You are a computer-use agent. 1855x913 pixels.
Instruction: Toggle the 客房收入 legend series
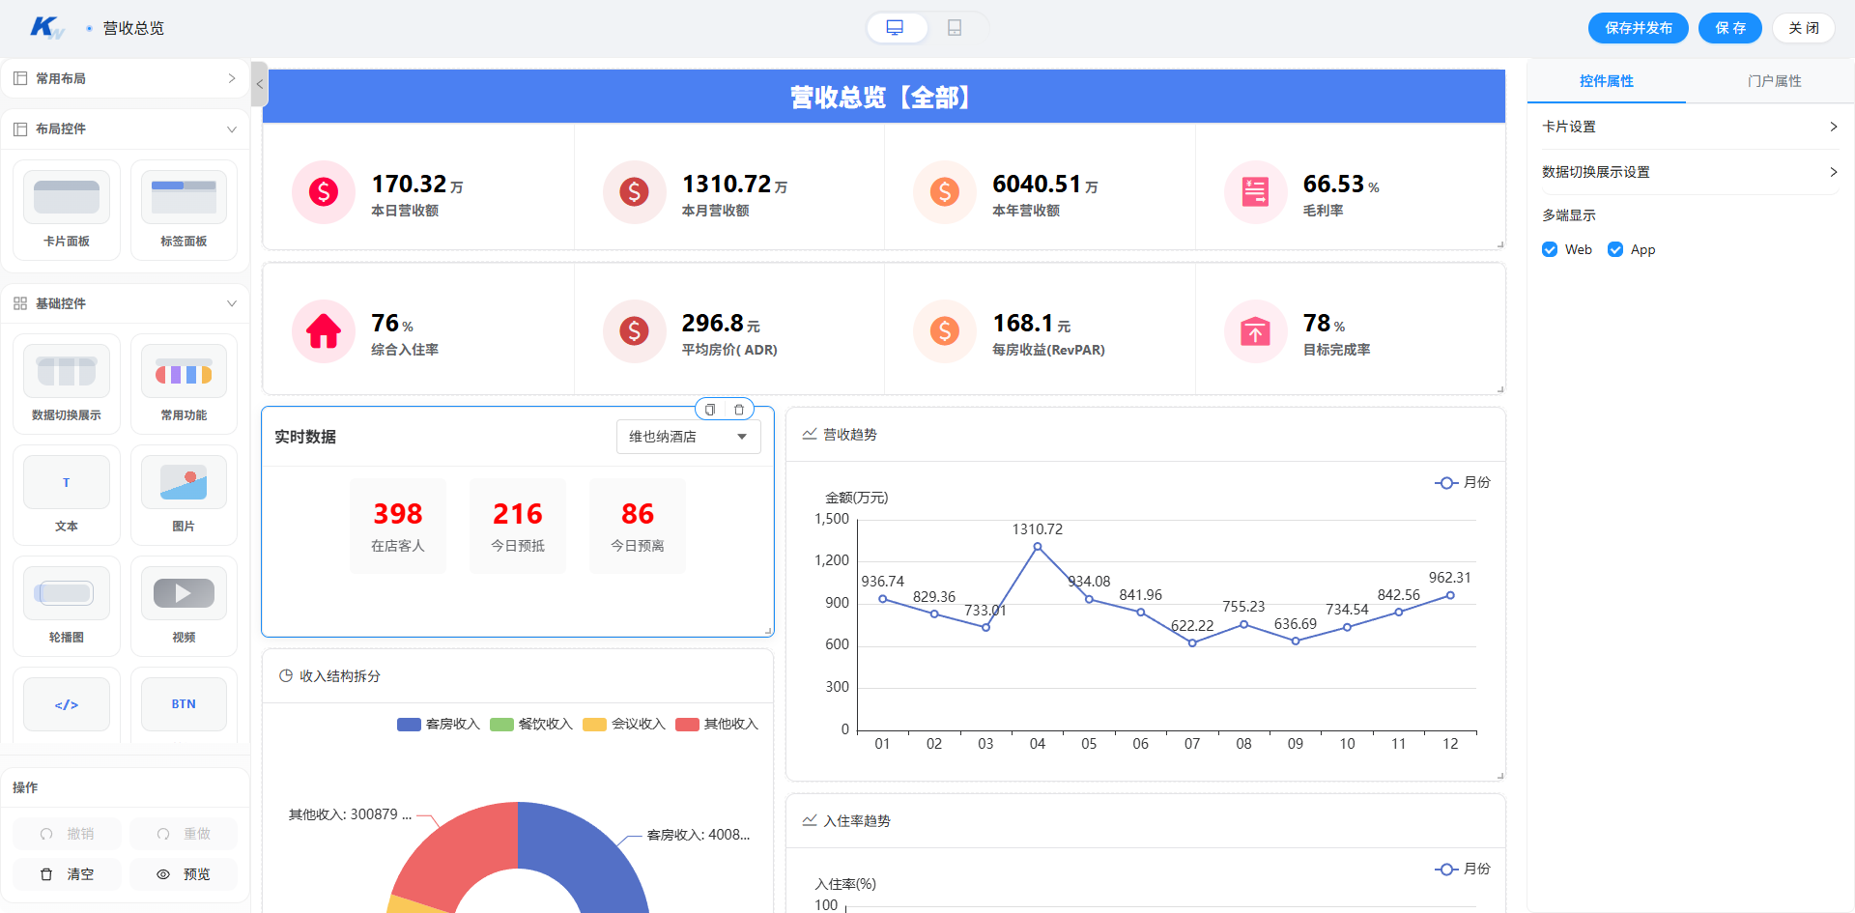(439, 724)
